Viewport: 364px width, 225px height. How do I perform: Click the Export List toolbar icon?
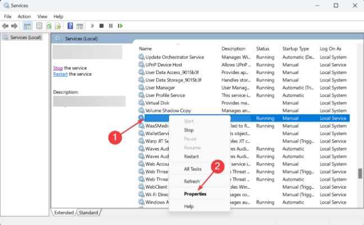click(x=58, y=26)
